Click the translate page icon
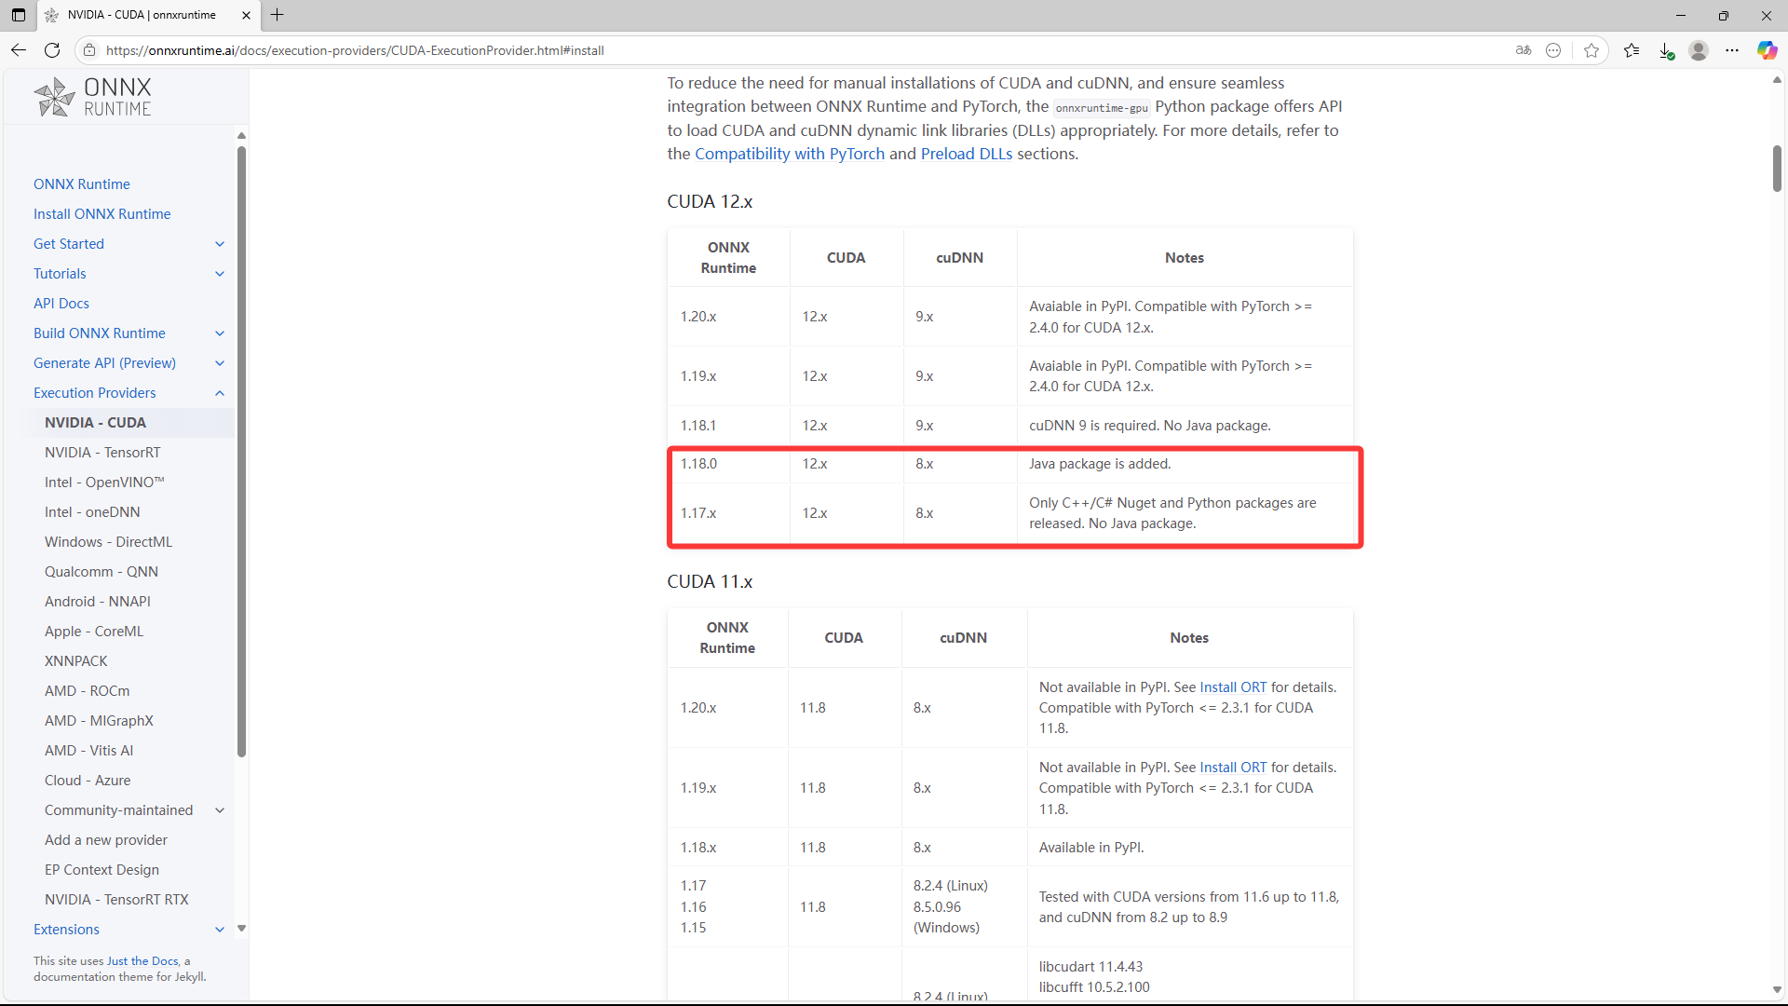 click(1524, 50)
